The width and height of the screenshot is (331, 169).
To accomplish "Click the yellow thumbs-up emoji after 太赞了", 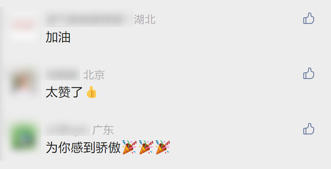I will 91,92.
